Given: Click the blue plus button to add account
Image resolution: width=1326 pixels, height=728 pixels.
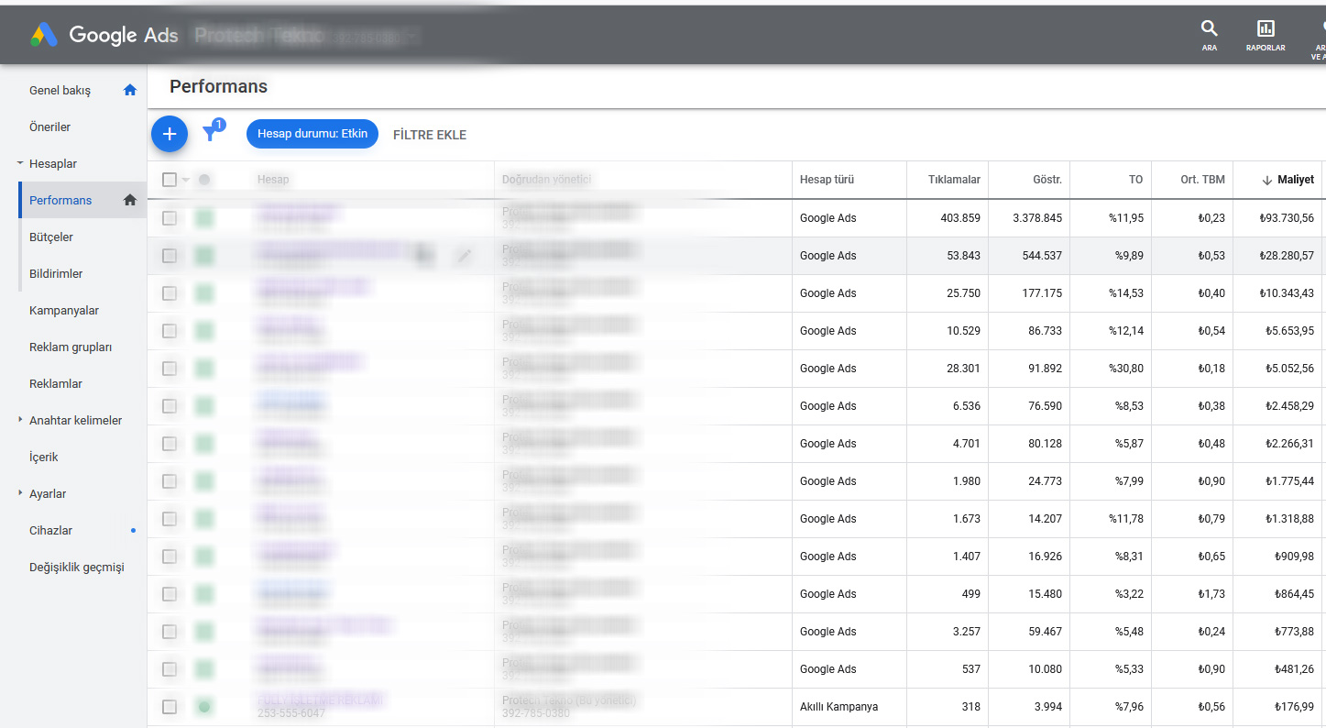Looking at the screenshot, I should point(170,134).
